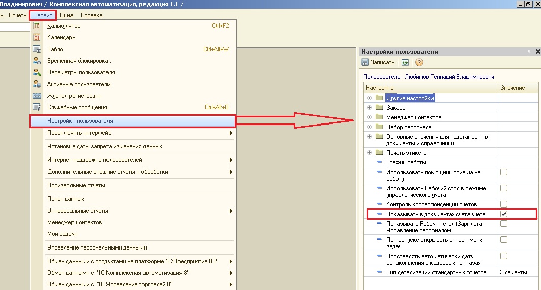Click the Заказы folder icon
Screen dimensions: 541x290
coord(380,107)
